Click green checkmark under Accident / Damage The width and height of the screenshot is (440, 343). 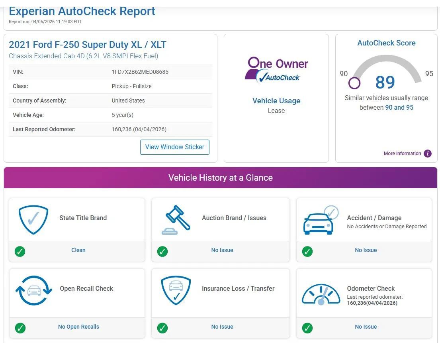pyautogui.click(x=307, y=252)
